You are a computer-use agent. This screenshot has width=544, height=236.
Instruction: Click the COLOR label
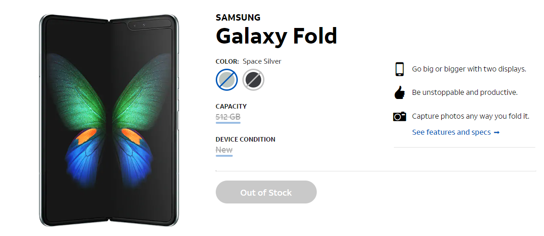pyautogui.click(x=227, y=61)
